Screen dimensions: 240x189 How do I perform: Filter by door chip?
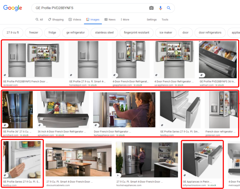point(185,32)
